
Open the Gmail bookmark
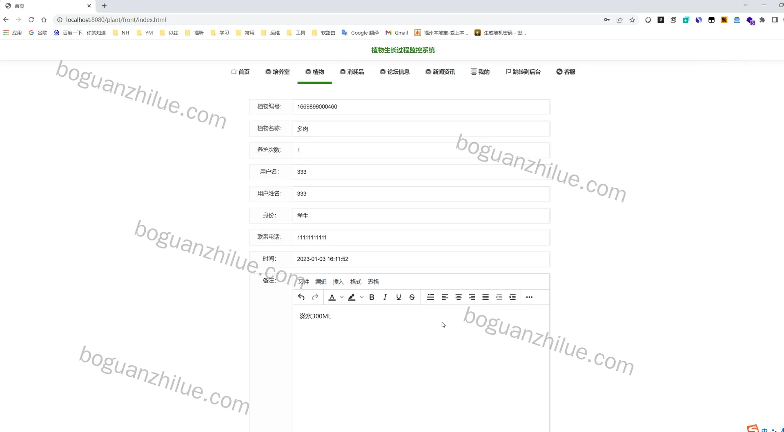tap(397, 33)
